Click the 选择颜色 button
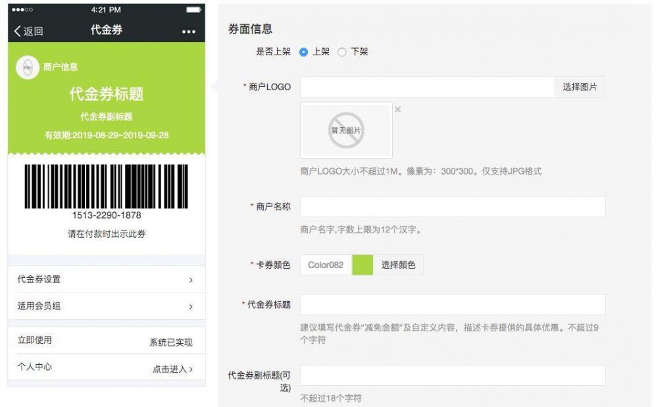This screenshot has height=407, width=658. 398,265
